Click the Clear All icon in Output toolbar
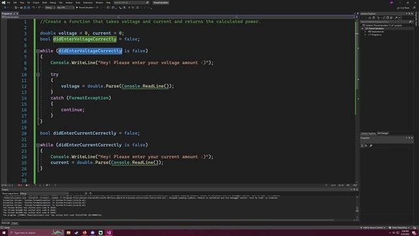Screen dimensions: 419x236 click(86, 193)
